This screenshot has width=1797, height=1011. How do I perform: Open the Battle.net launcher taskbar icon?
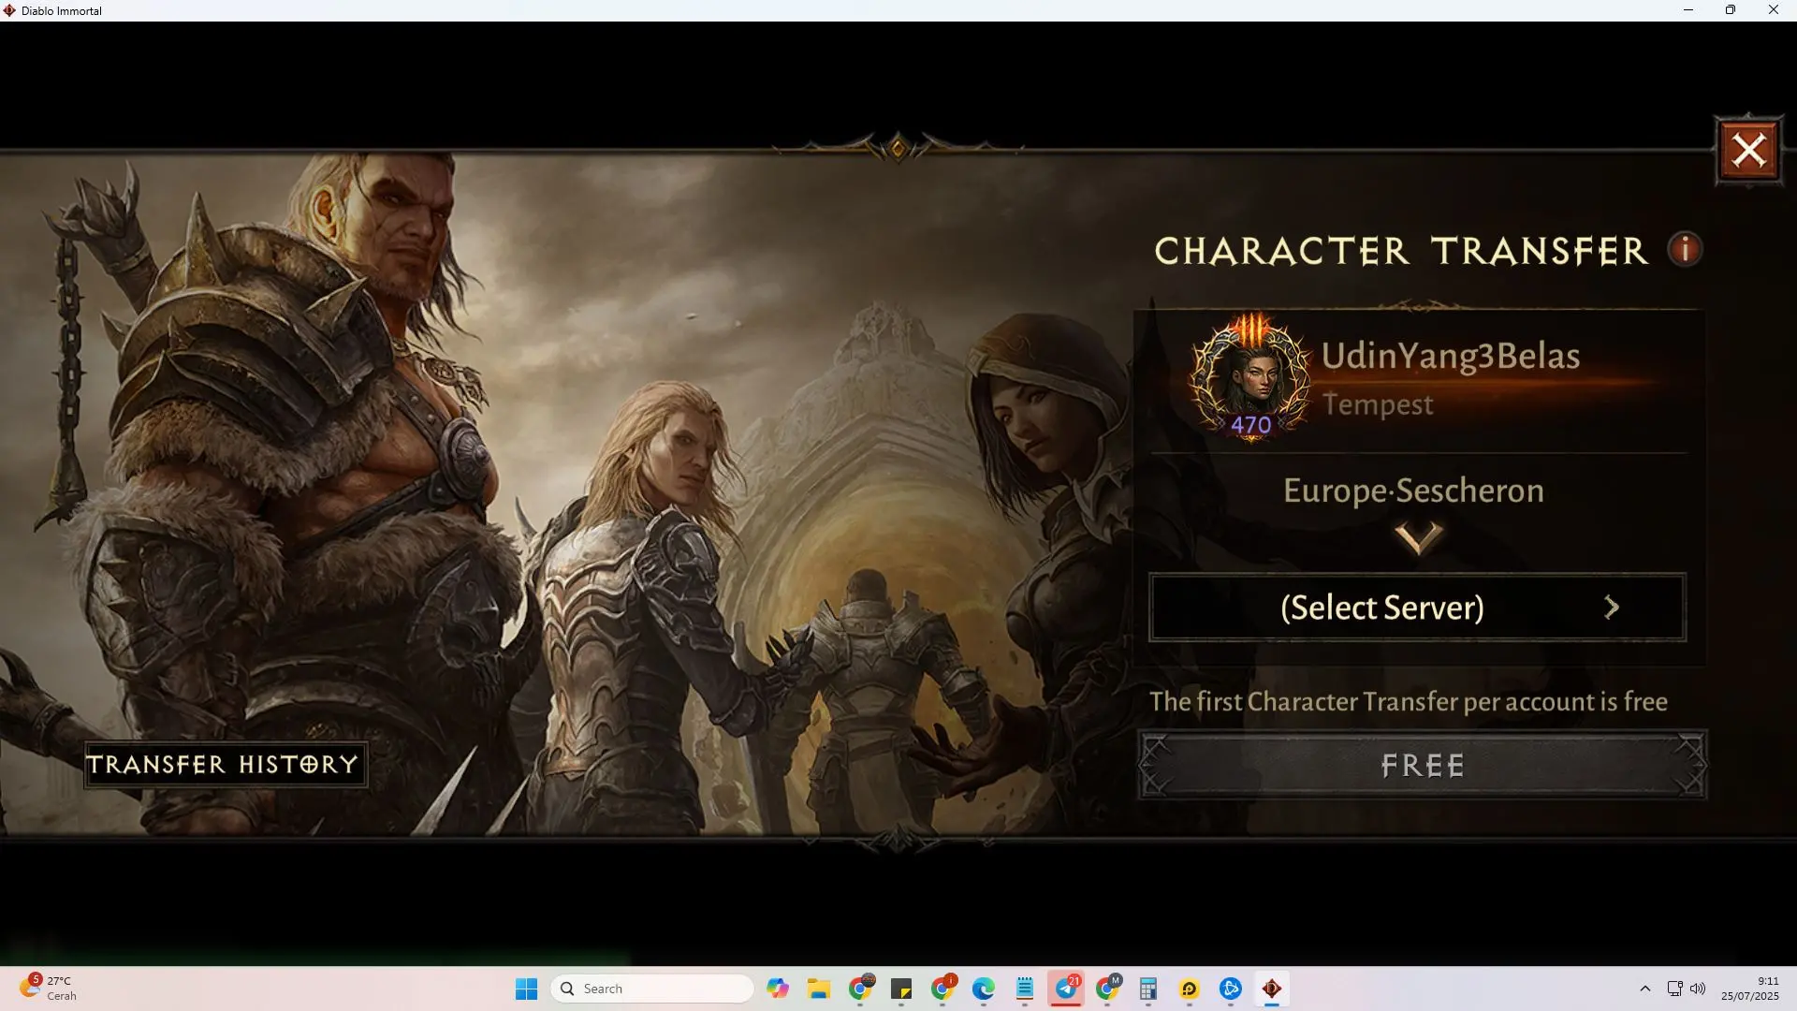(x=1231, y=989)
